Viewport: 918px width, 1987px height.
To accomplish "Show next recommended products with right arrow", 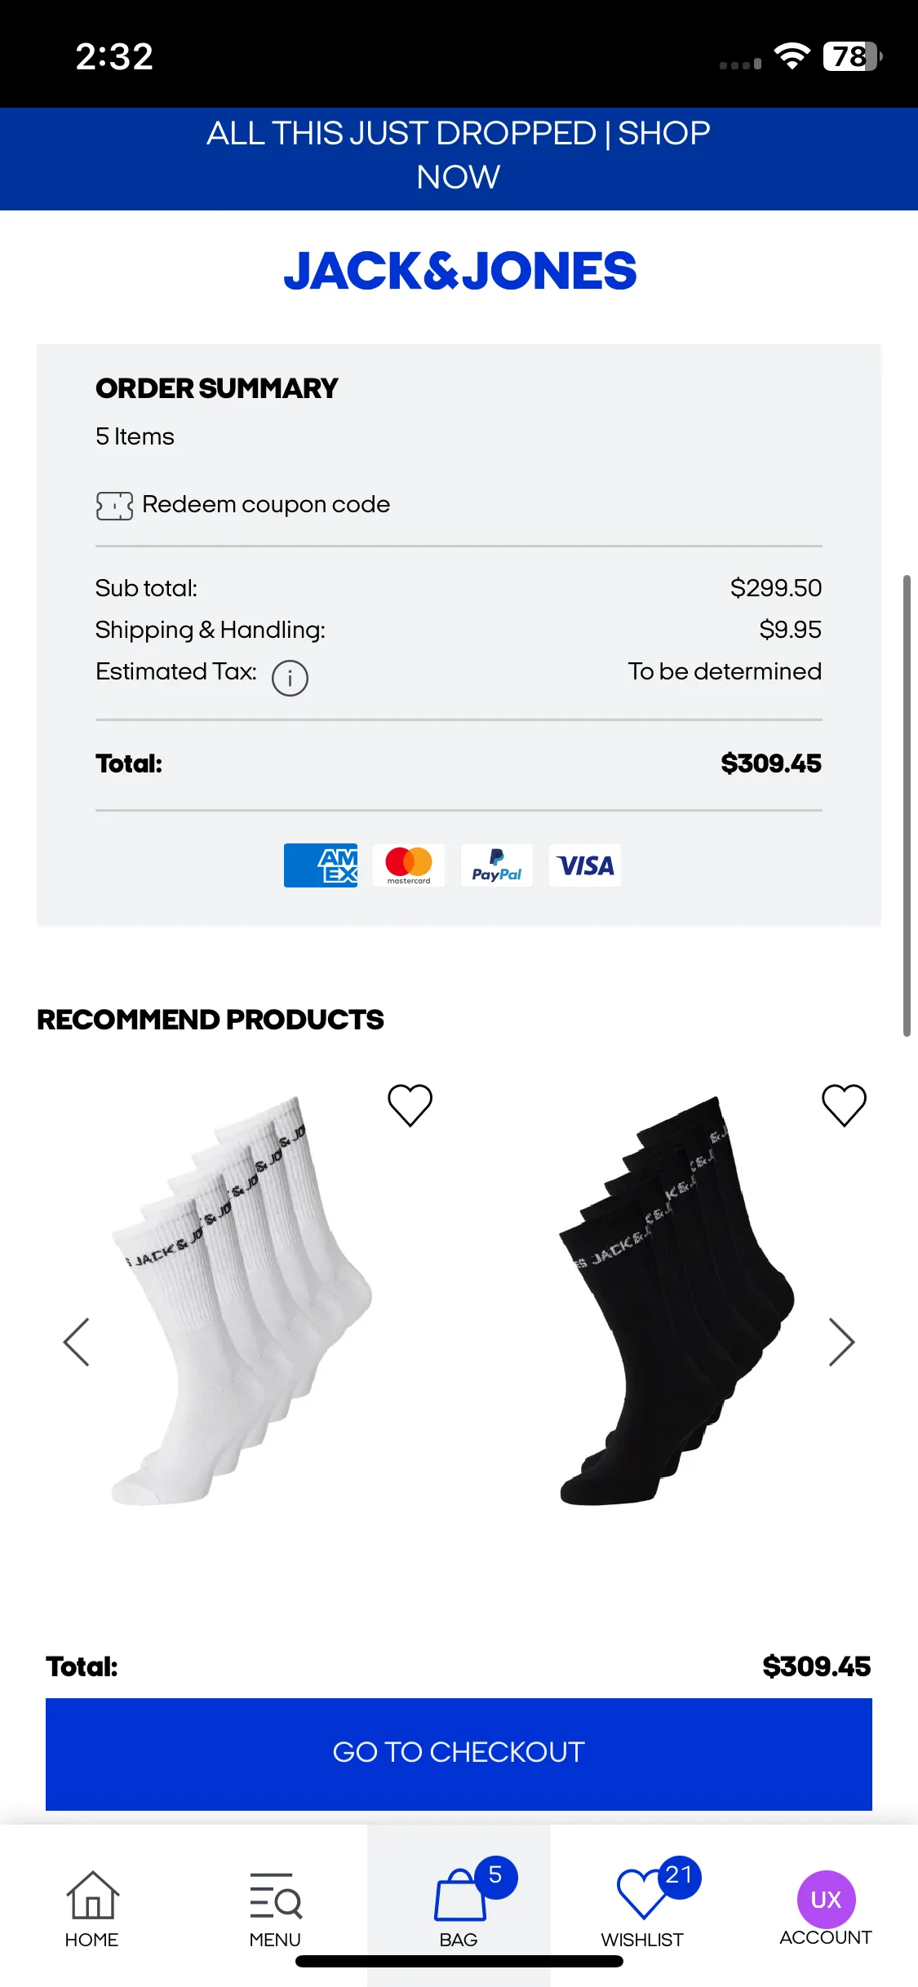I will coord(841,1342).
